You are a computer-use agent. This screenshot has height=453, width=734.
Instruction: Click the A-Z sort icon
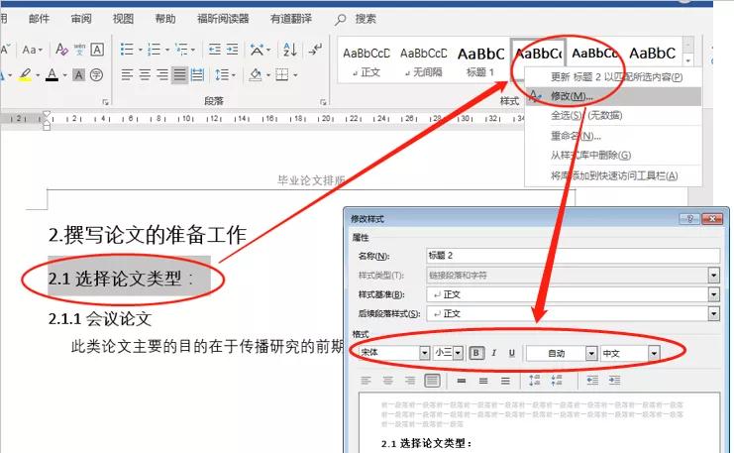[x=290, y=50]
